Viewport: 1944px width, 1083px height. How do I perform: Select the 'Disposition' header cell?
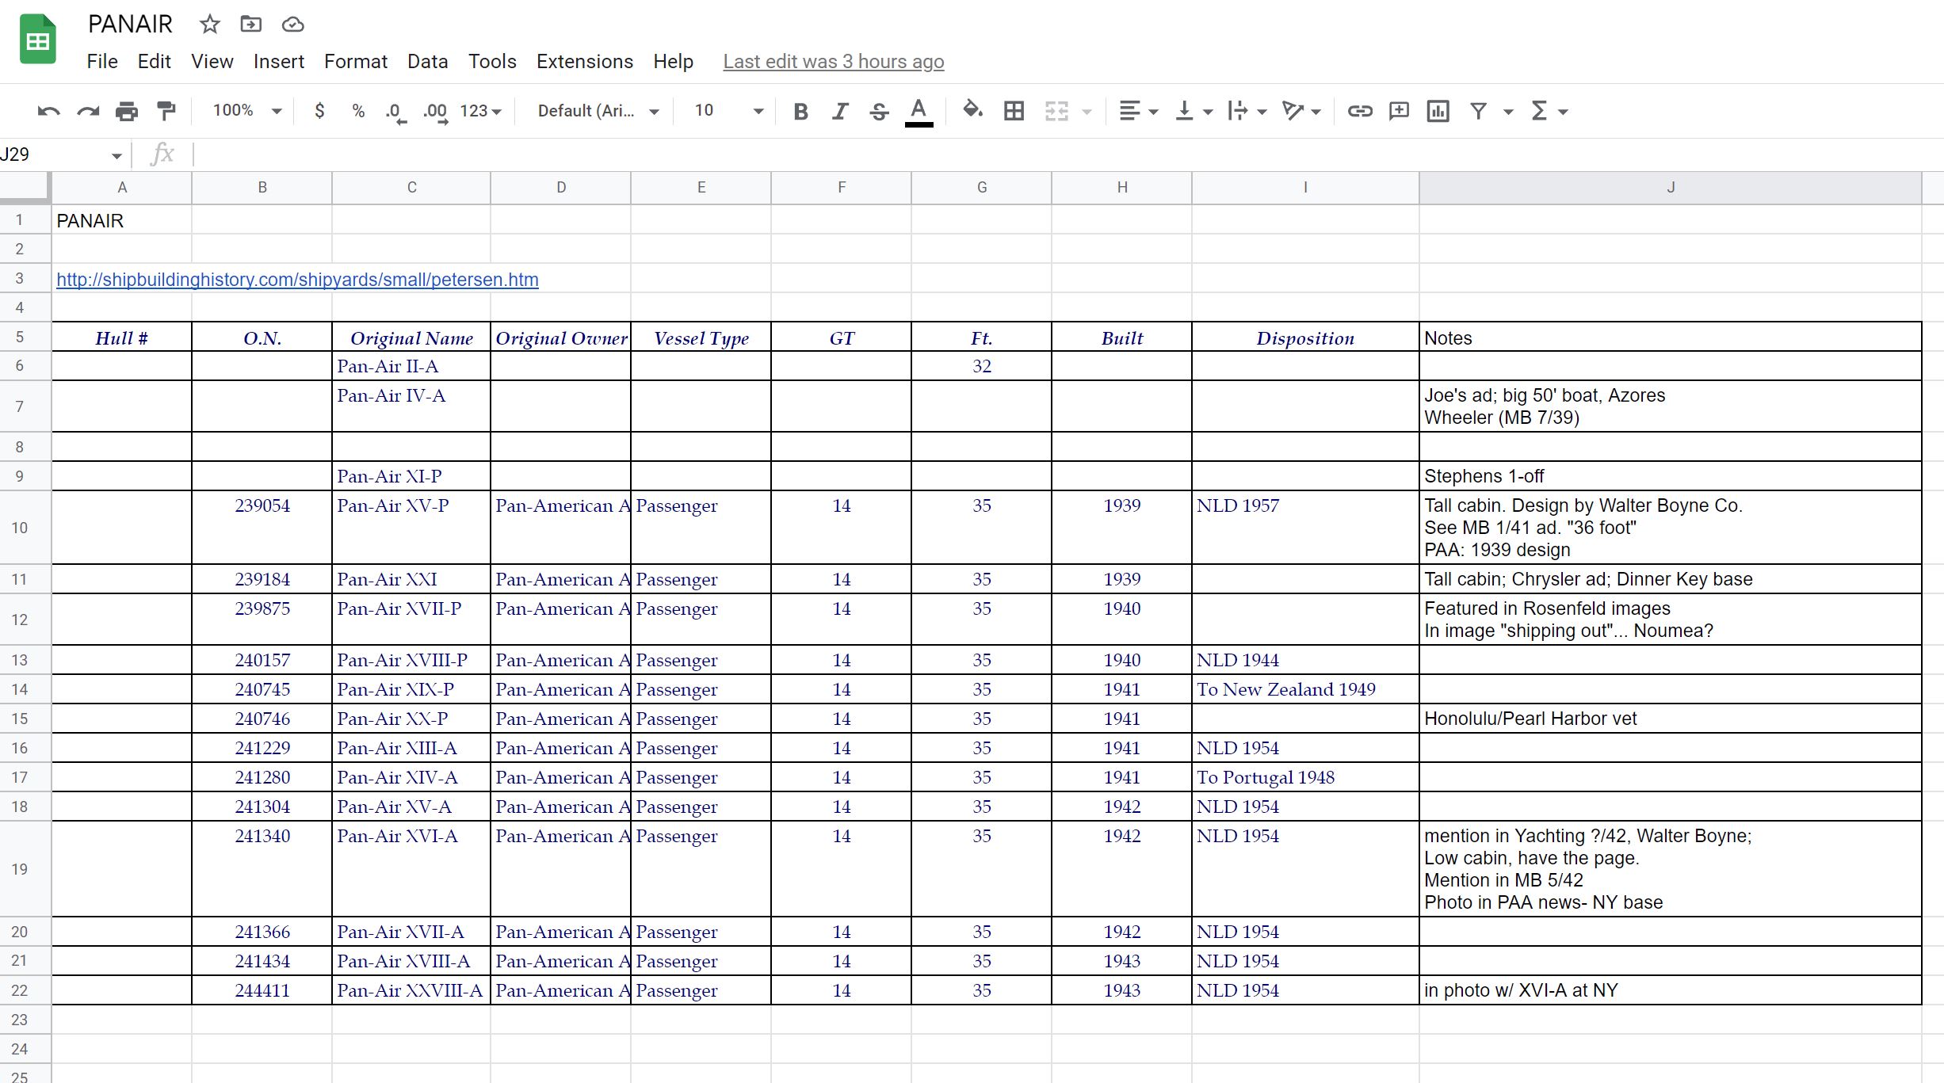pyautogui.click(x=1305, y=338)
